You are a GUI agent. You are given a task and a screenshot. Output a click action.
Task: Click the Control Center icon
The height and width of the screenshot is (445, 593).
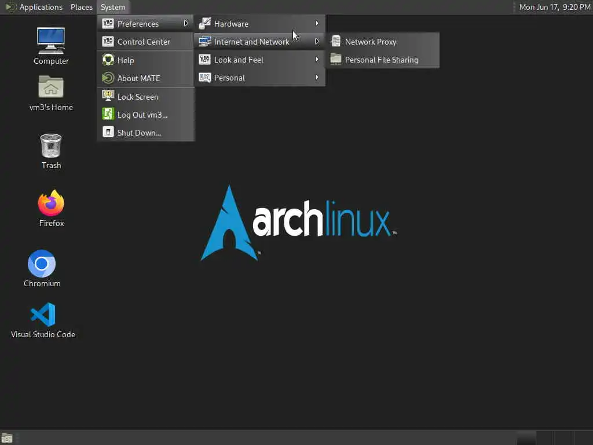[x=108, y=41]
